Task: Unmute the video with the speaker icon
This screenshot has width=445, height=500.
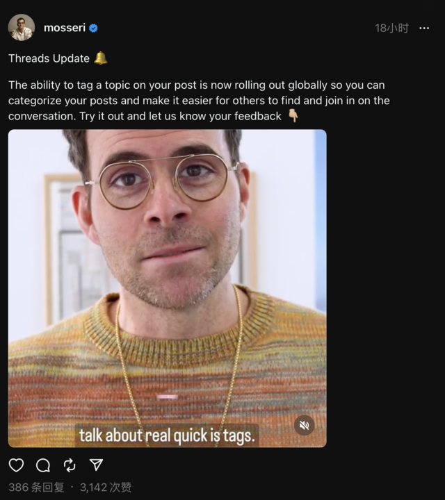Action: (304, 425)
